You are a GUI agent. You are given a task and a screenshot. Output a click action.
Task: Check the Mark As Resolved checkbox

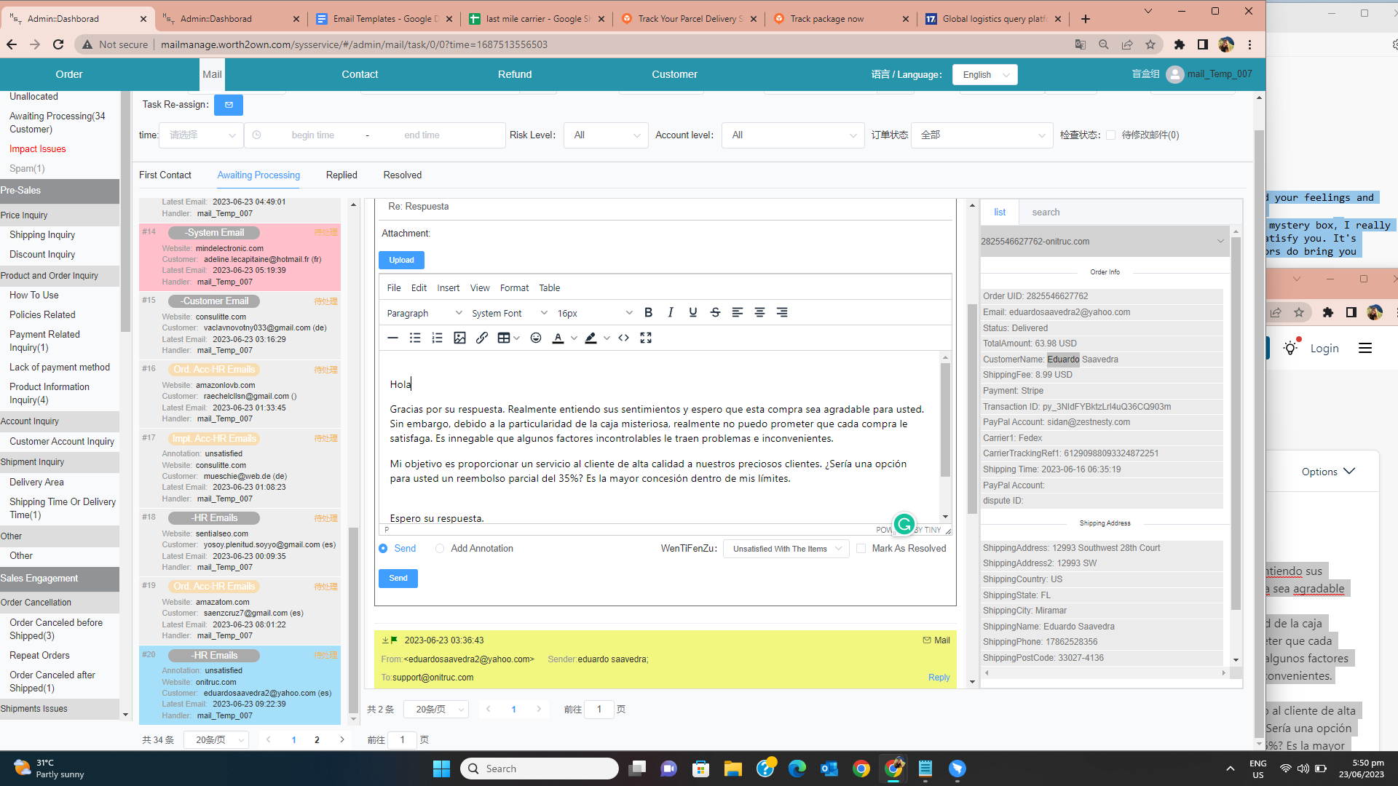(x=861, y=549)
